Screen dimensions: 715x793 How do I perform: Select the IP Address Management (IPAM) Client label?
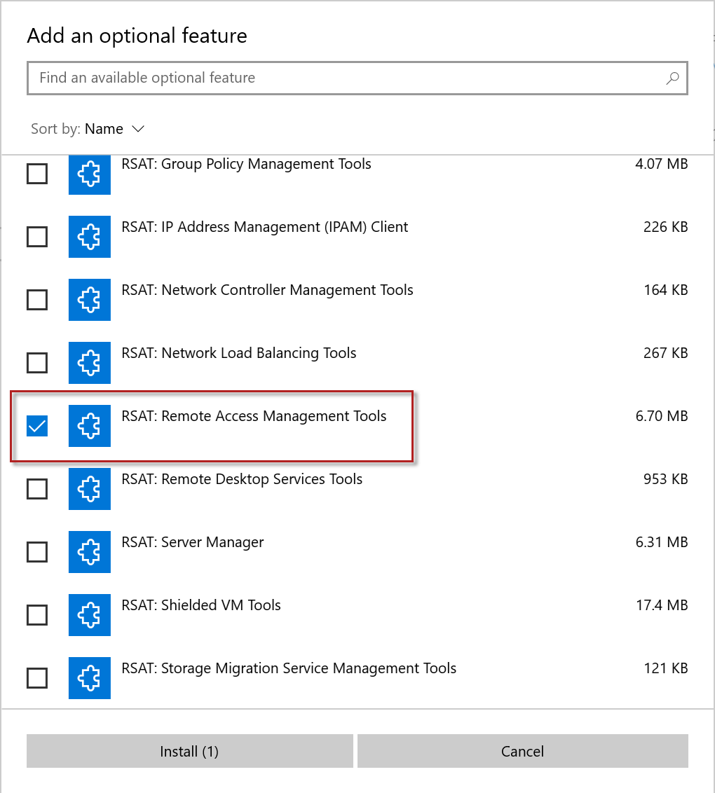point(264,227)
